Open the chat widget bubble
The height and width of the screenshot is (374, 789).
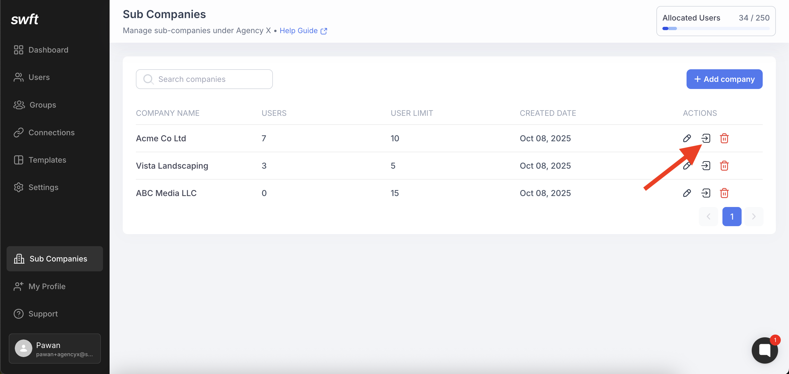765,350
